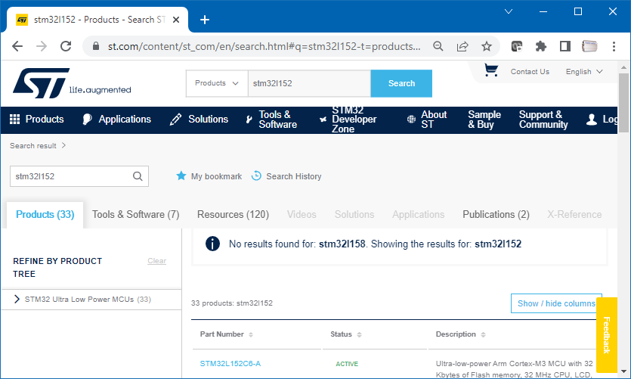
Task: Click the '33 products: stm32l152' count text
Action: click(232, 303)
